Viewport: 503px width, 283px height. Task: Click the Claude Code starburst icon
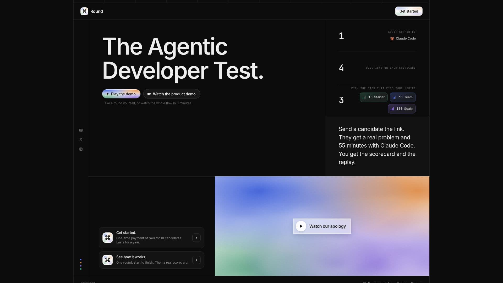point(392,39)
